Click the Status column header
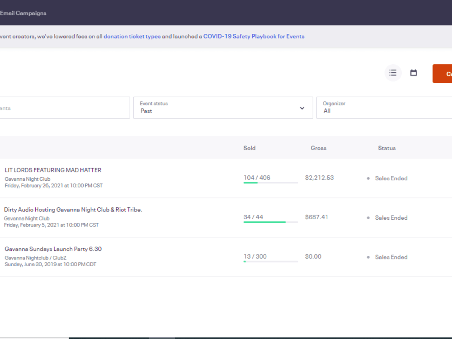452x339 pixels. click(x=387, y=148)
